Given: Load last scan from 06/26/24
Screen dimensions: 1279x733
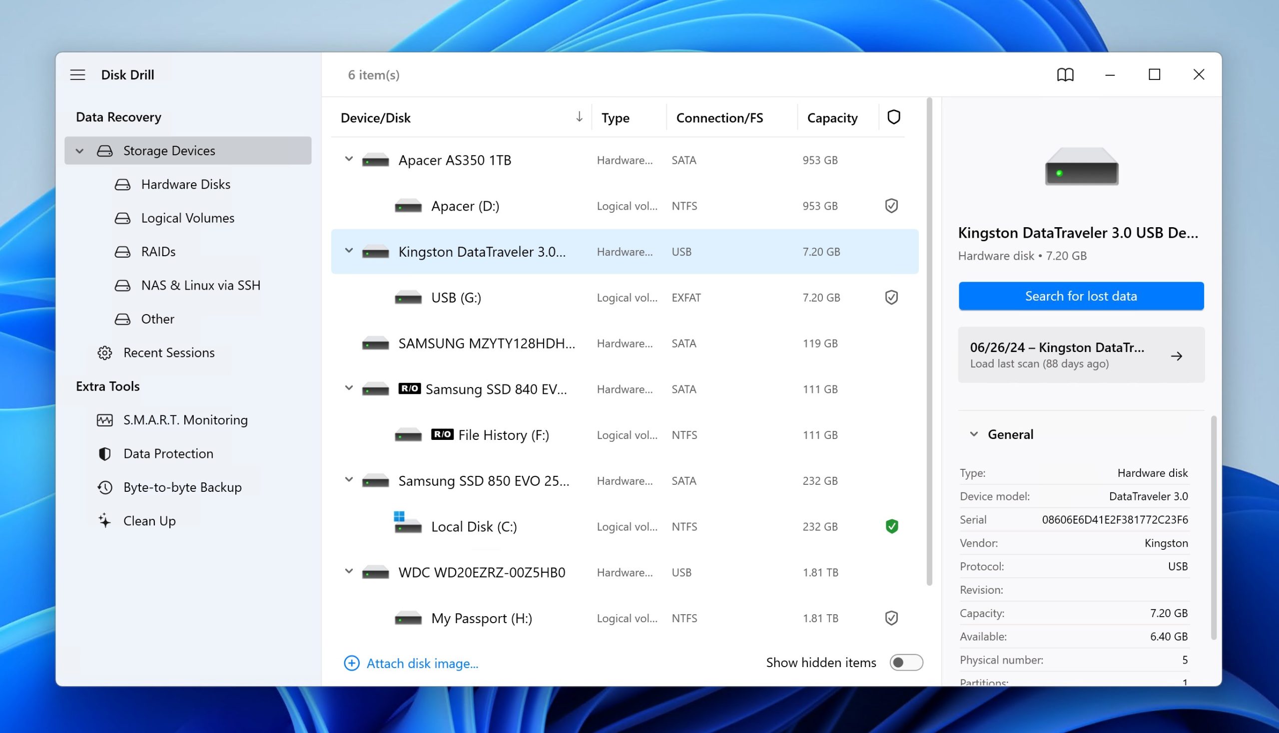Looking at the screenshot, I should [1081, 355].
